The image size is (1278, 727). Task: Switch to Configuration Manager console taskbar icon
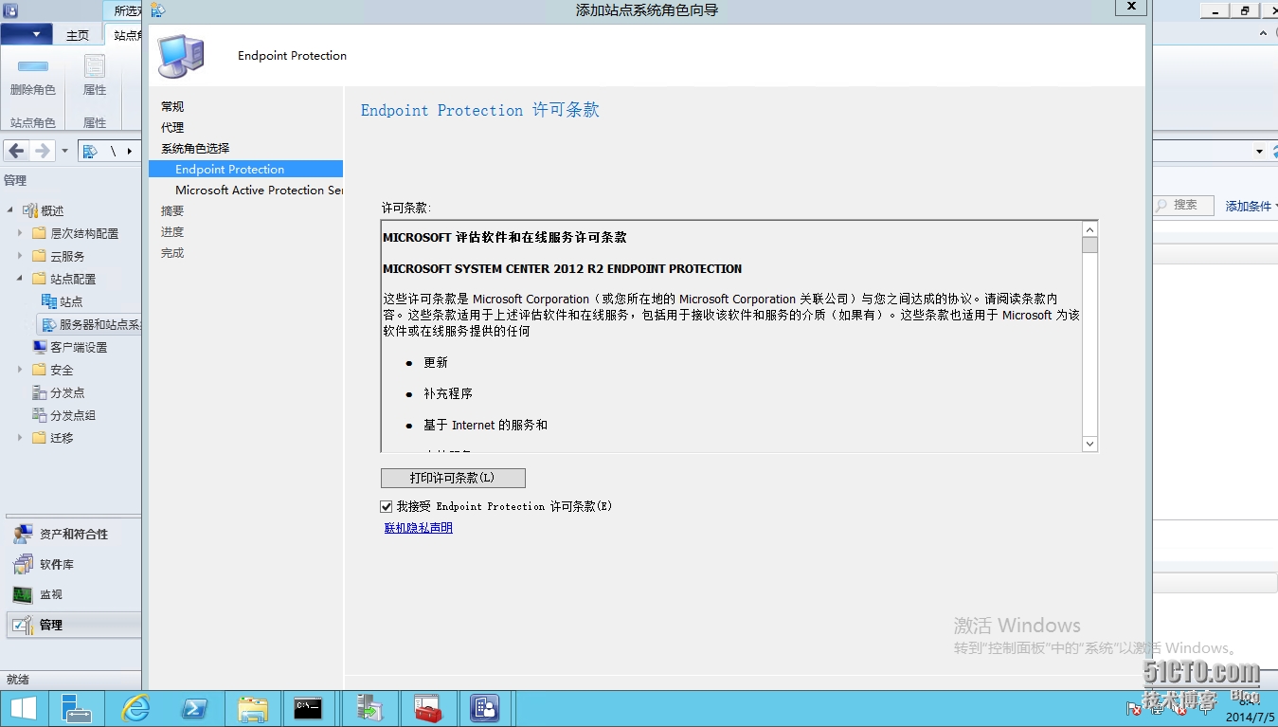click(486, 708)
